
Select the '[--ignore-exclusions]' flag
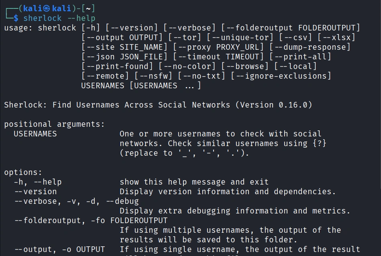click(281, 76)
